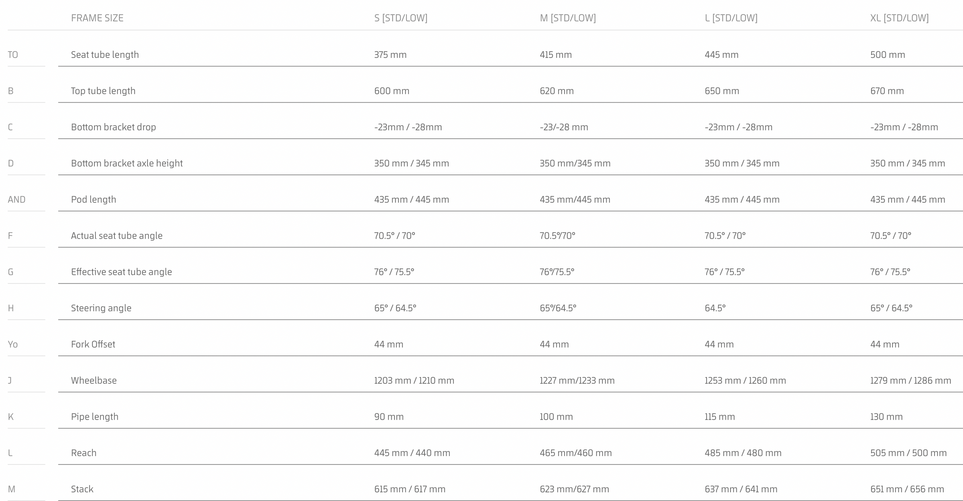963x501 pixels.
Task: Select the Steering angle row label
Action: click(x=101, y=308)
